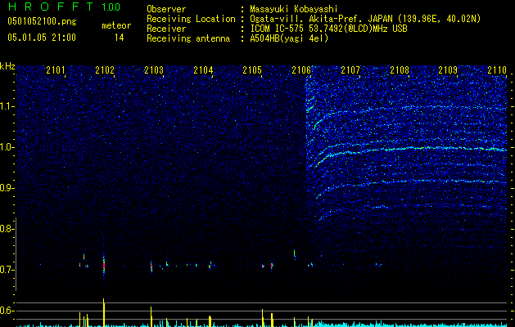Click the kHz axis unit label
The height and width of the screenshot is (327, 515).
tap(7, 66)
